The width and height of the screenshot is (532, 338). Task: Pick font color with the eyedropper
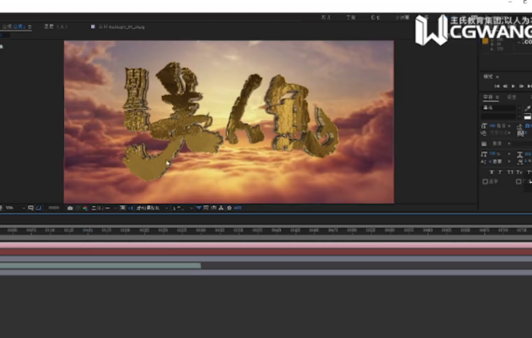[528, 108]
